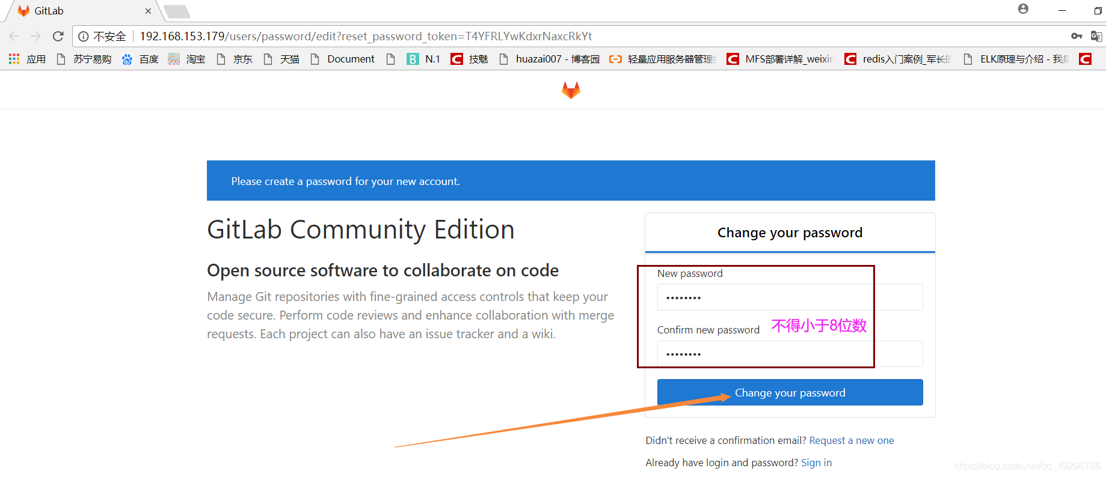Open the redis入门案例 bookmark
The height and width of the screenshot is (477, 1106).
(x=897, y=59)
